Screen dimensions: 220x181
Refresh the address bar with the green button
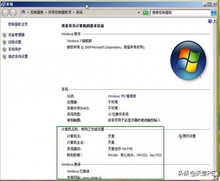coord(146,13)
